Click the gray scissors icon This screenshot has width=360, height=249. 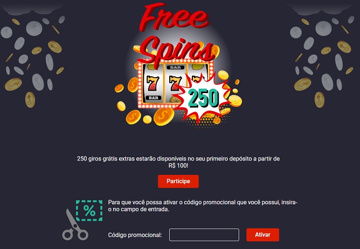click(75, 225)
